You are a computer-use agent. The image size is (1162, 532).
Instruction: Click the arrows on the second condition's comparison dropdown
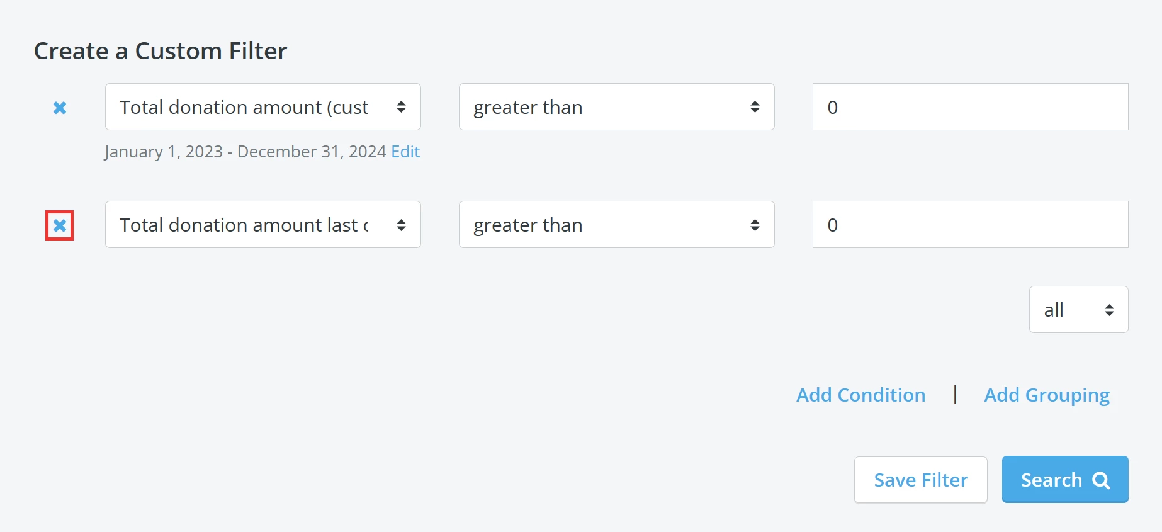tap(756, 225)
